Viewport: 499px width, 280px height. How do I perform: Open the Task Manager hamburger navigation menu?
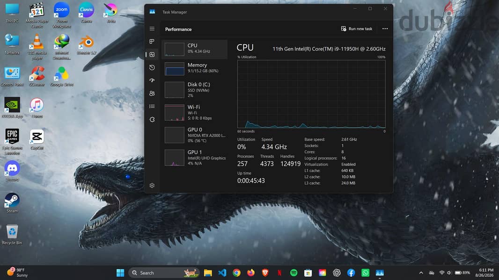click(x=152, y=29)
